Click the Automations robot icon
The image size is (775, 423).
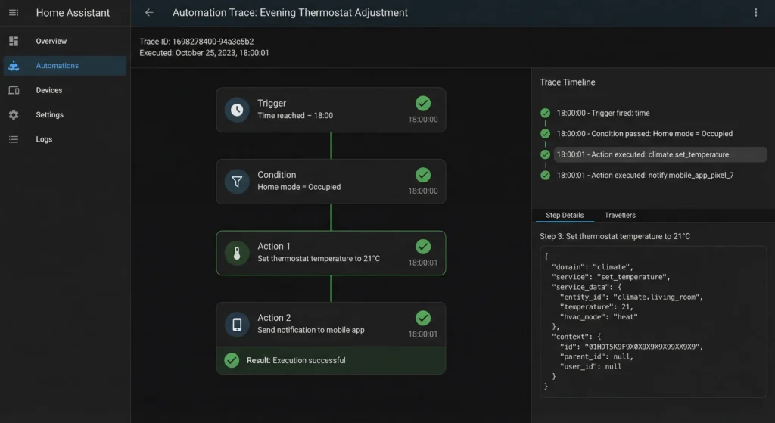14,66
